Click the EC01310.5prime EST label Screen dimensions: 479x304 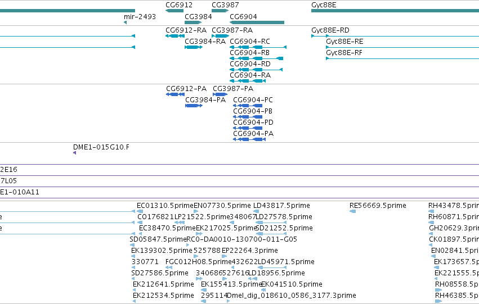pos(165,206)
